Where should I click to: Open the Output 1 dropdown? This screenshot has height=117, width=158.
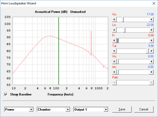[x=106, y=109]
